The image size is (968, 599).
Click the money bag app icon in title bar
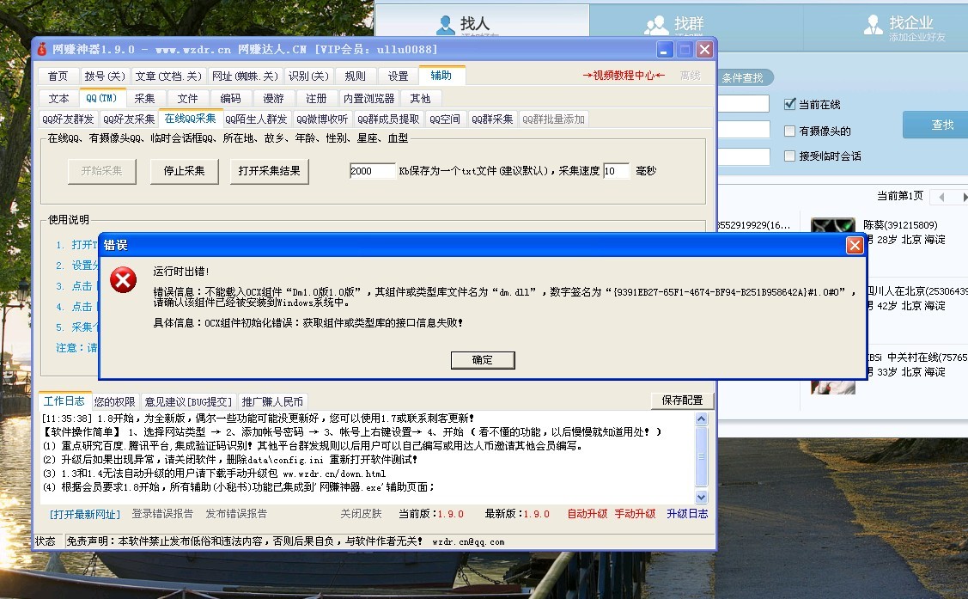point(42,49)
